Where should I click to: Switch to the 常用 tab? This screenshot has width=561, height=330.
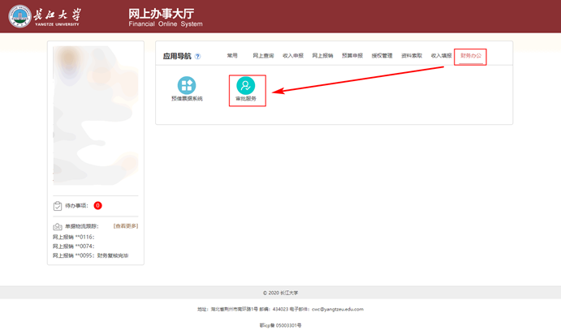pos(232,56)
